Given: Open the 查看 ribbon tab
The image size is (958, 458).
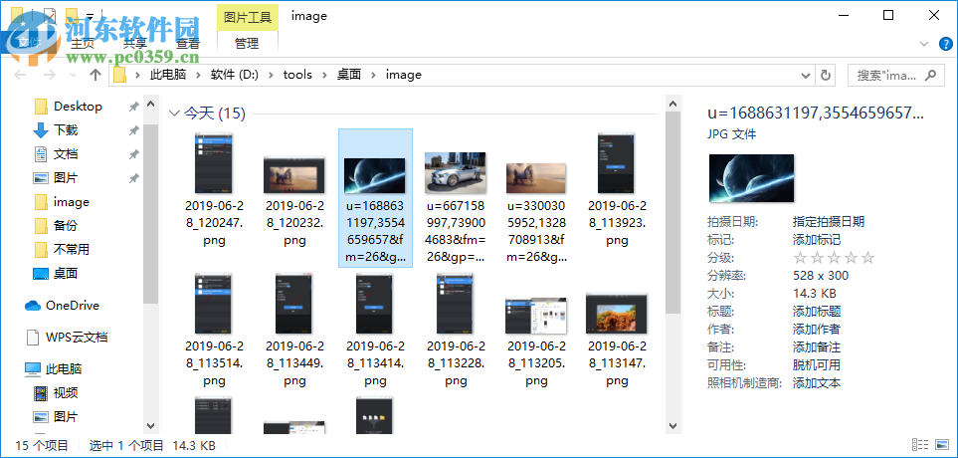Looking at the screenshot, I should point(188,44).
